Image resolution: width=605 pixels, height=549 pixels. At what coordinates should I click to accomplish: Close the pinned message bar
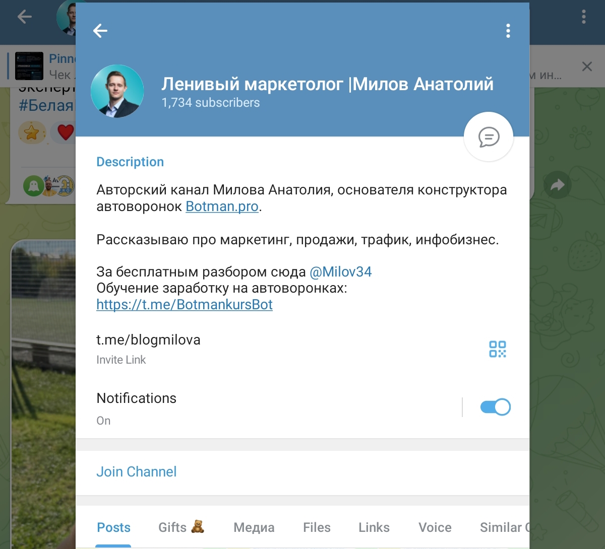(587, 66)
